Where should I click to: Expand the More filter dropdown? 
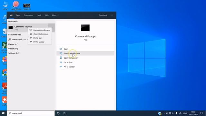pyautogui.click(x=55, y=15)
